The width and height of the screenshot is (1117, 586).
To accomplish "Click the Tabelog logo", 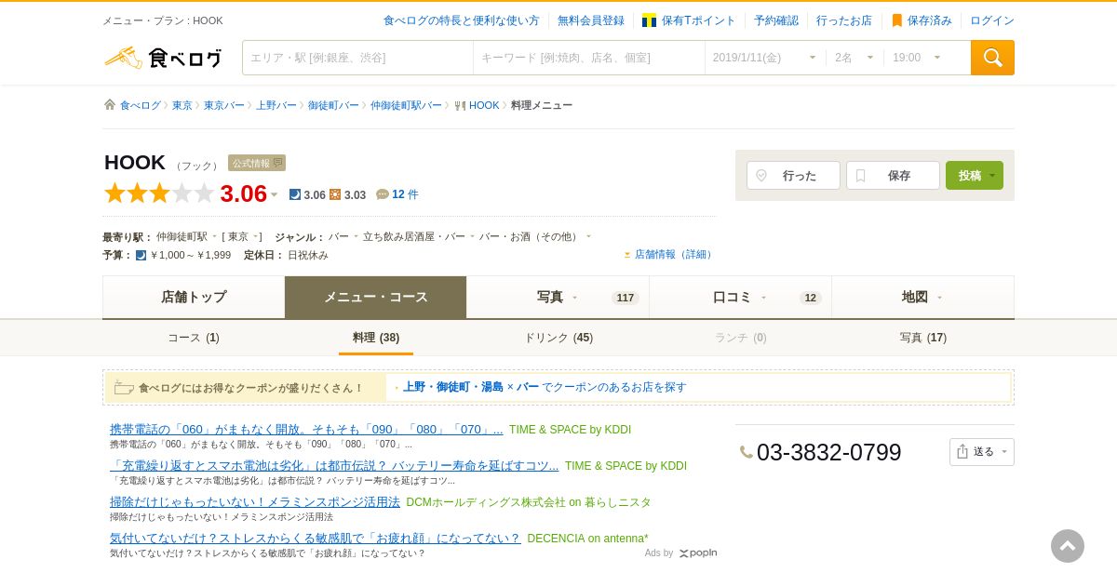I will coord(163,58).
